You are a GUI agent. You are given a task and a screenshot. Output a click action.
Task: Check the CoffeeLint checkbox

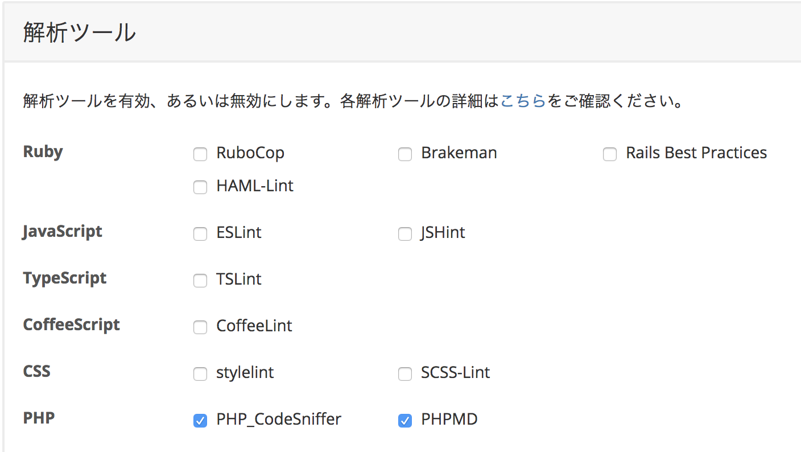tap(200, 327)
